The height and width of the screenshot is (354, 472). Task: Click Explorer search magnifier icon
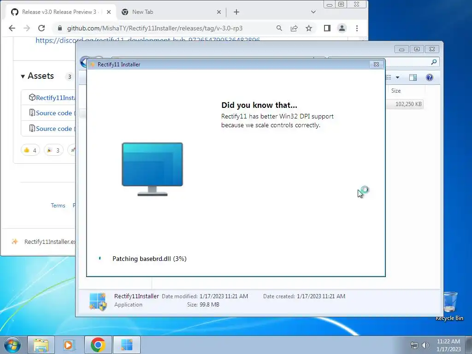point(434,62)
